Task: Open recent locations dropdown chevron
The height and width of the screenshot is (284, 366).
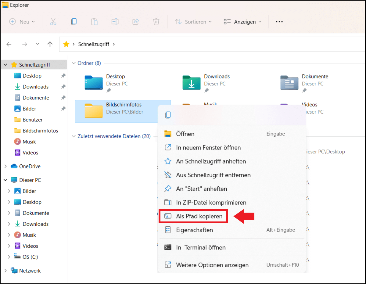Action: coord(38,44)
